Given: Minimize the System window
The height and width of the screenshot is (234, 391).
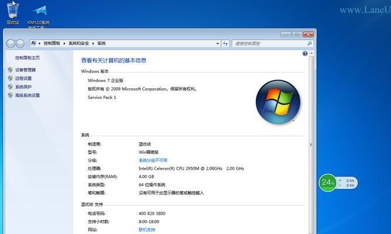Looking at the screenshot, I should 285,35.
